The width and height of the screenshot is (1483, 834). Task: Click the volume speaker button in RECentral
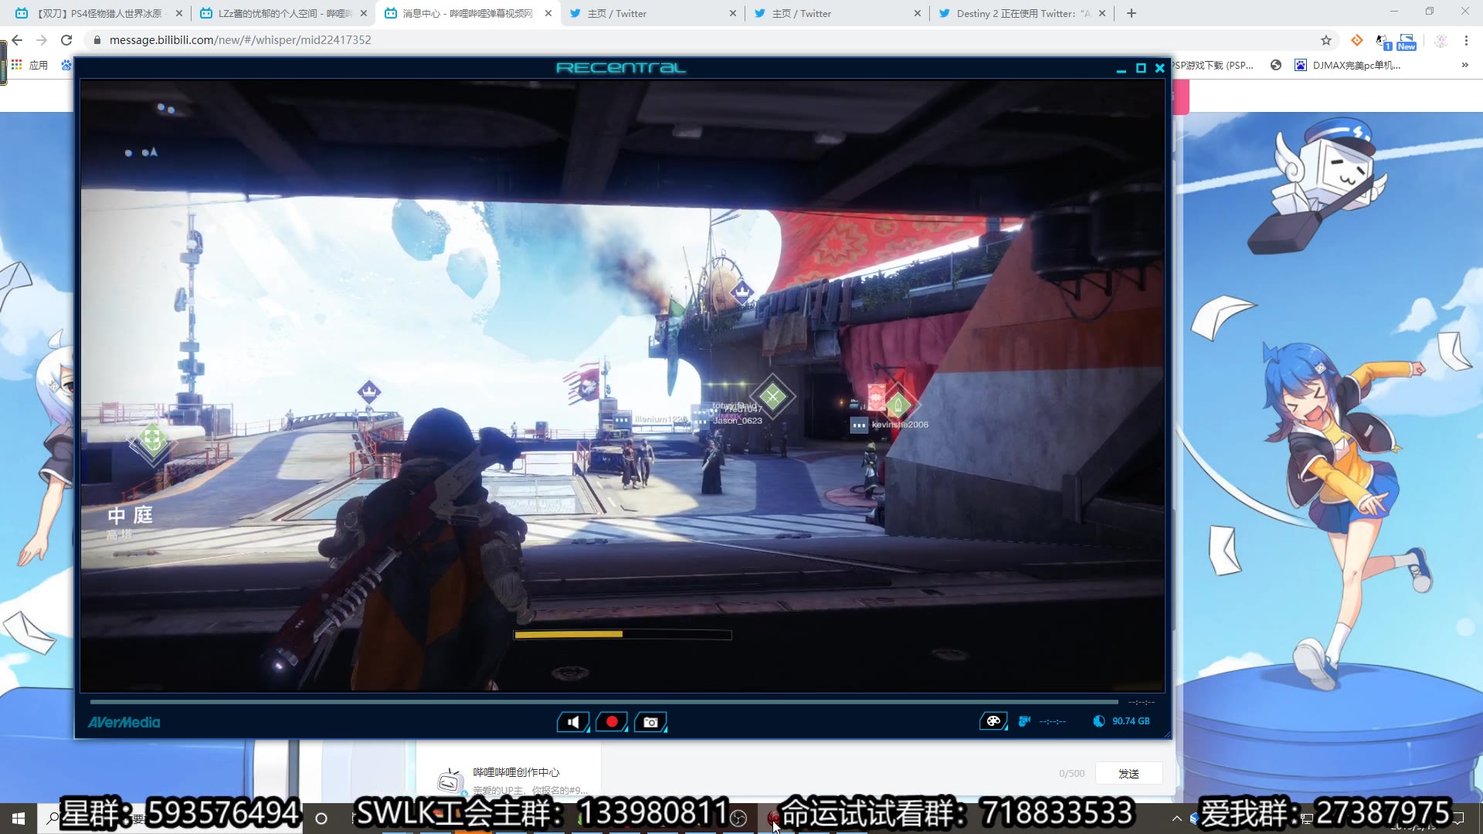coord(572,722)
